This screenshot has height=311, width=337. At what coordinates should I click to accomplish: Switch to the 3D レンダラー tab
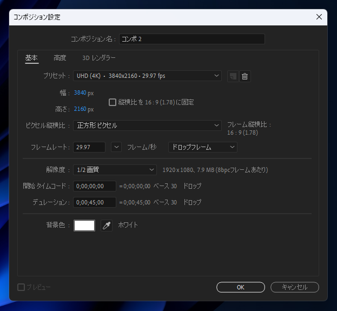pyautogui.click(x=99, y=58)
